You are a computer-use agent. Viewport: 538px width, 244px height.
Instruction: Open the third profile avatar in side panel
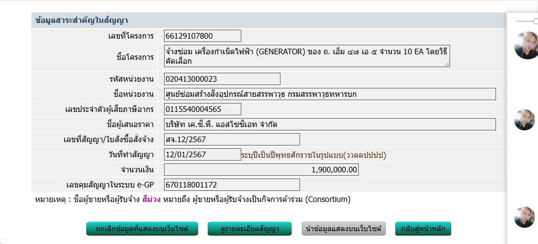point(526,217)
